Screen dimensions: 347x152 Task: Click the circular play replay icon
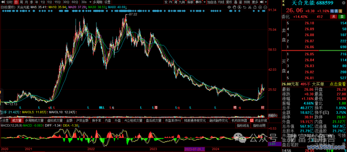click(x=239, y=7)
